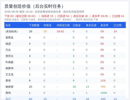Viewport: 130px width, 100px height.
Task: Click the 待跟进 column header
Action: [x=47, y=25]
